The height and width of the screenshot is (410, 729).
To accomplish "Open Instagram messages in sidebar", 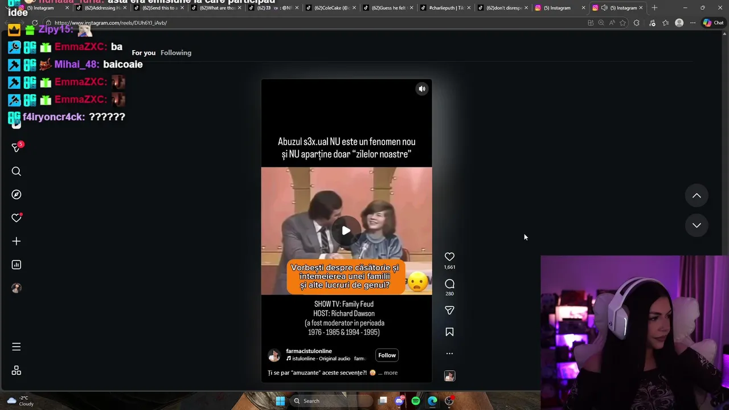I will (17, 147).
